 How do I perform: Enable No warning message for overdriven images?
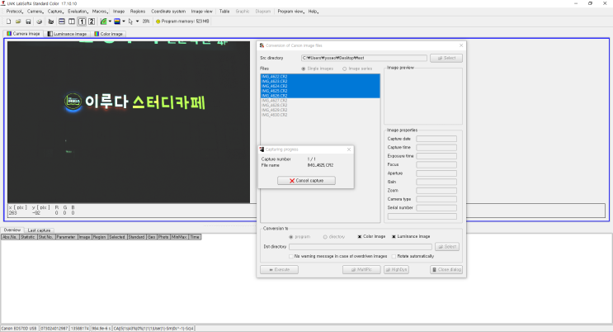pos(291,256)
